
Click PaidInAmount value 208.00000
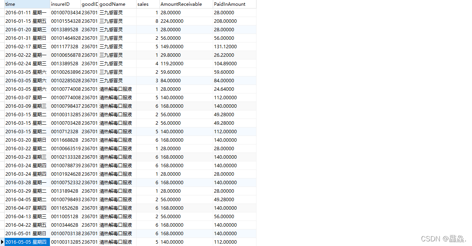click(x=225, y=21)
